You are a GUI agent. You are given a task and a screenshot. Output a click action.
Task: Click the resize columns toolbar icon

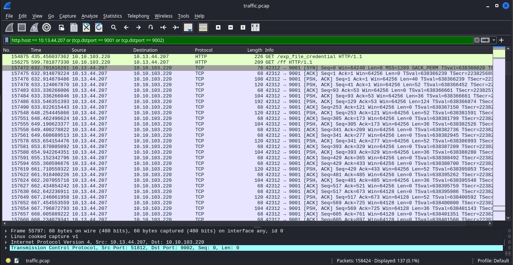tap(255, 27)
